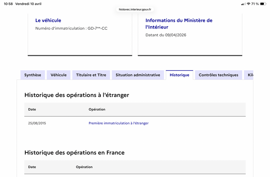
Task: Tap the histovec.interieur.gouv.fr address bar
Action: [x=135, y=9]
